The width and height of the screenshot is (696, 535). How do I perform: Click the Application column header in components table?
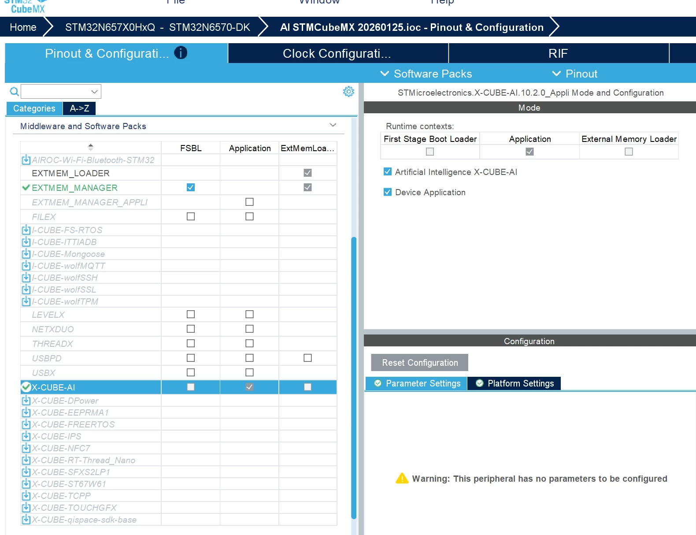[249, 148]
